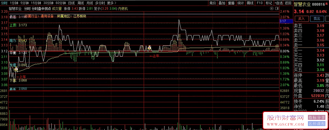Click the 智慧农业 stock name in the quote panel
This screenshot has height=130, width=329.
point(302,4)
